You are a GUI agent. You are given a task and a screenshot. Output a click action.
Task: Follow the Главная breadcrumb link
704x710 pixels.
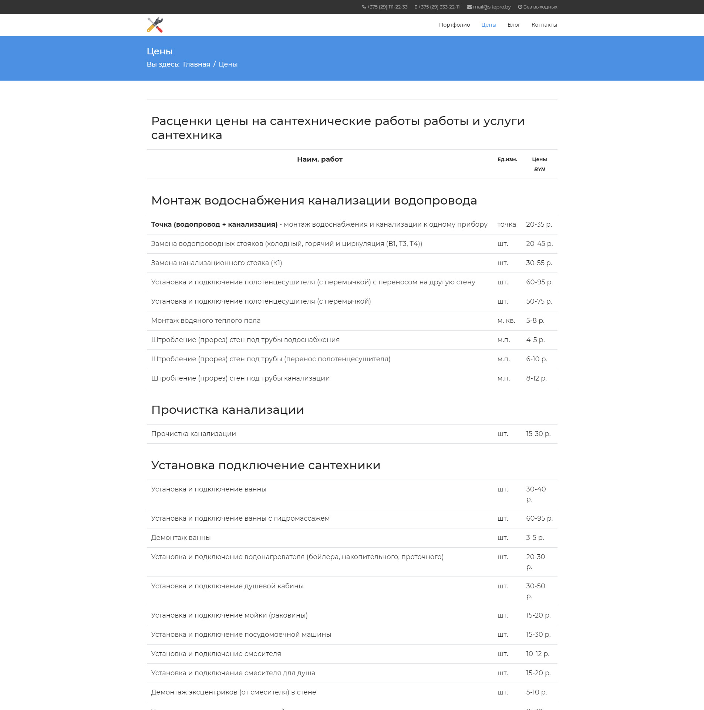click(196, 64)
